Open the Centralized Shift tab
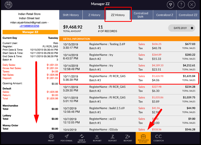Viewport: 201px width, 145px height. pos(141,15)
